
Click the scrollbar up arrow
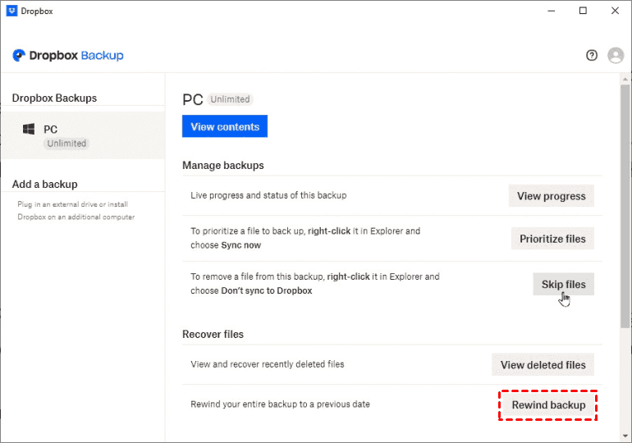pyautogui.click(x=625, y=80)
